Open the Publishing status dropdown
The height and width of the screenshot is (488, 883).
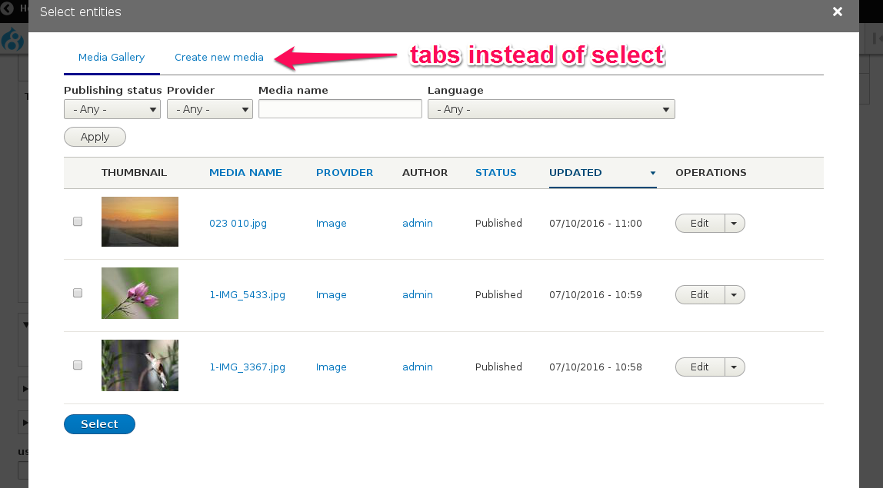(112, 109)
